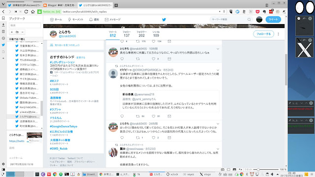Open the #GoogleDanceTokyo trend

(63, 126)
